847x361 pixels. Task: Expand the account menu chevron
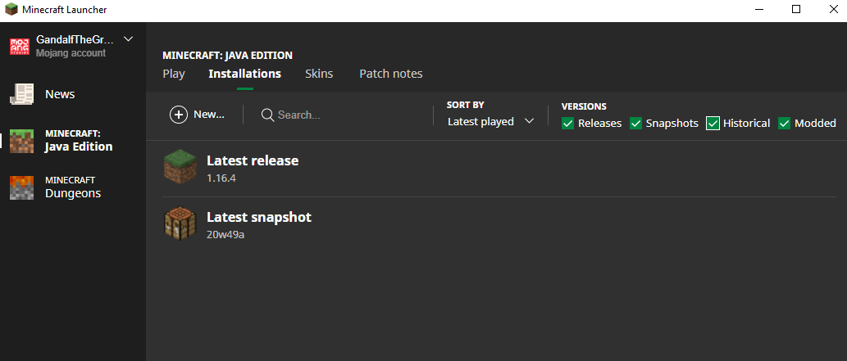coord(128,38)
